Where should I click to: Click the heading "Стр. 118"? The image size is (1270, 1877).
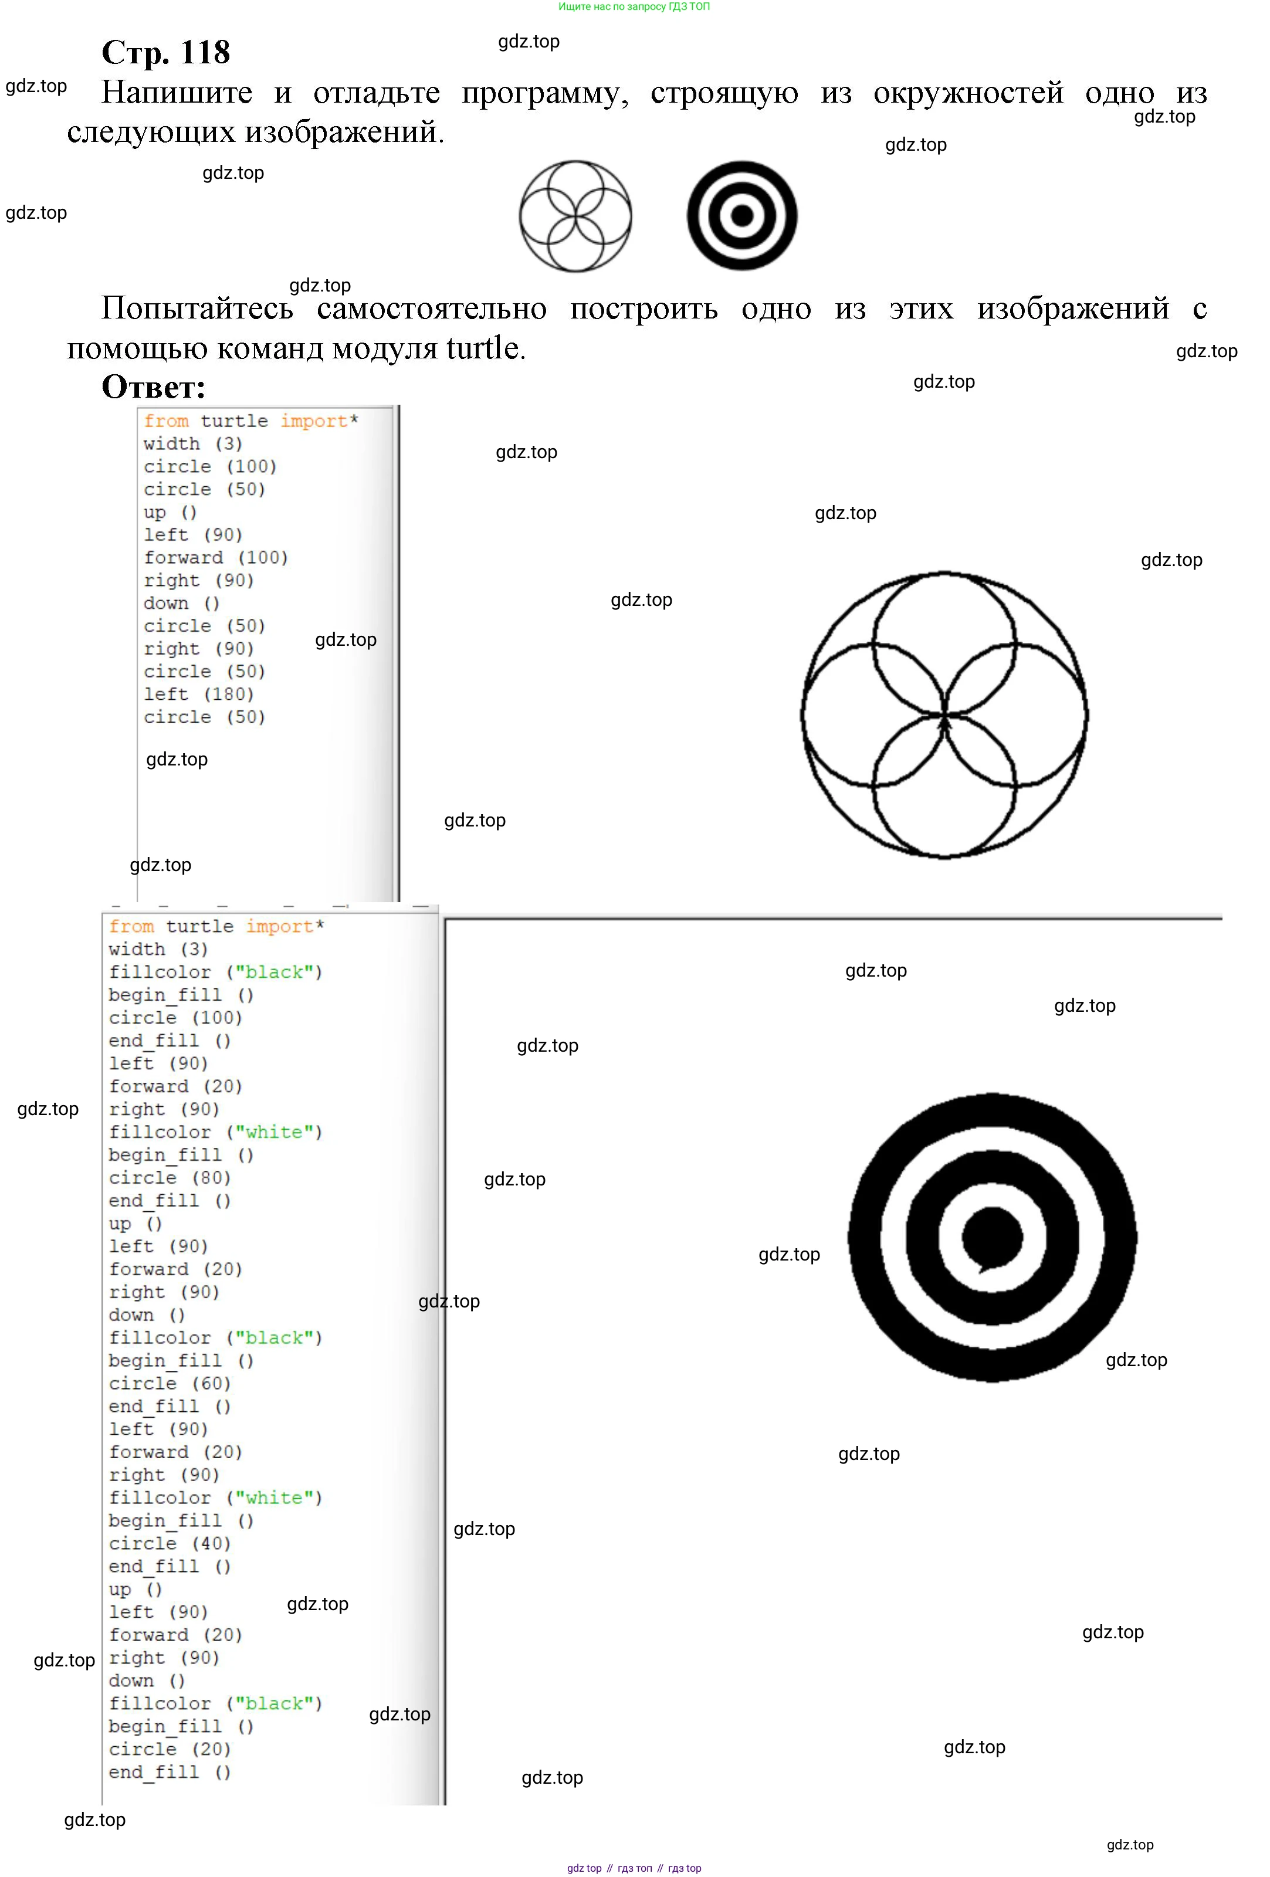(165, 53)
